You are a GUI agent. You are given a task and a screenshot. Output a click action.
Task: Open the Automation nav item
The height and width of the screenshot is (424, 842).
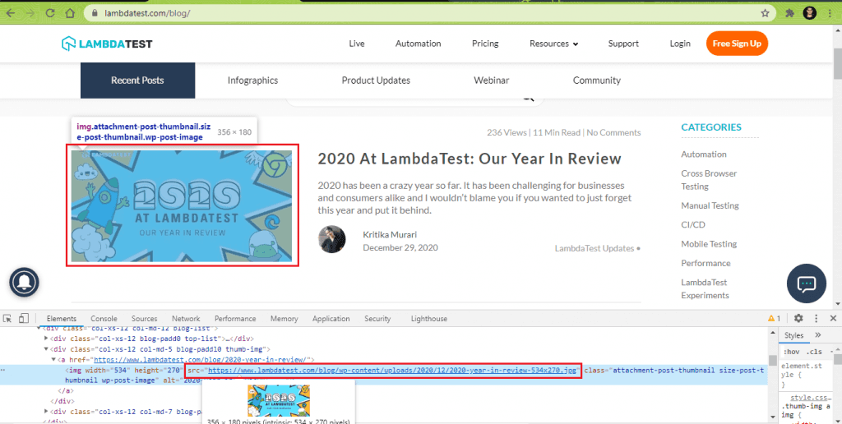419,44
